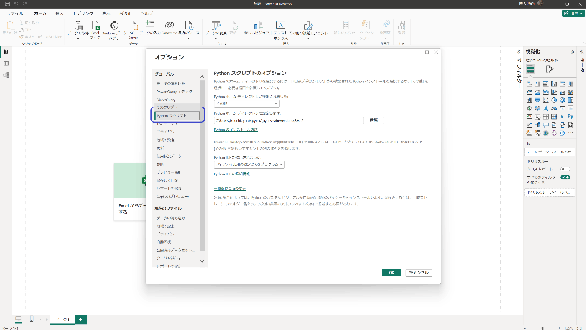Viewport: 586px width, 330px height.
Task: Switch to mobile layout icon at bottom
Action: (x=32, y=319)
